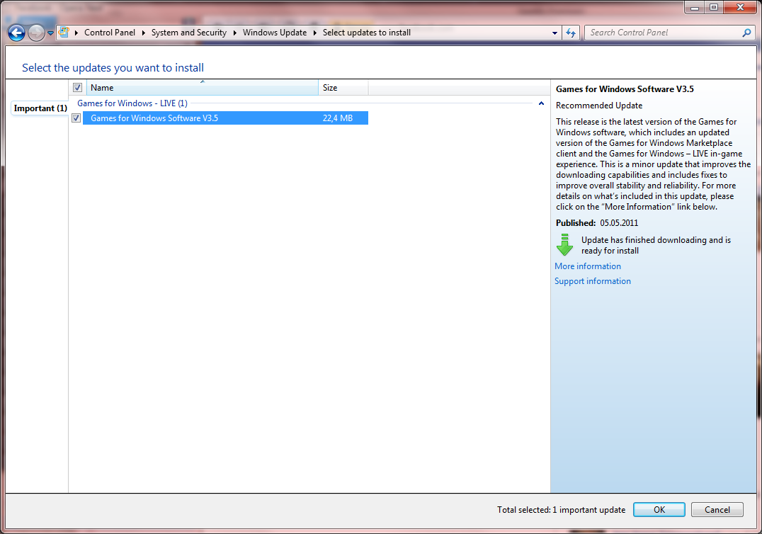Viewport: 762px width, 534px height.
Task: Go back with the blue Back arrow
Action: [x=16, y=33]
